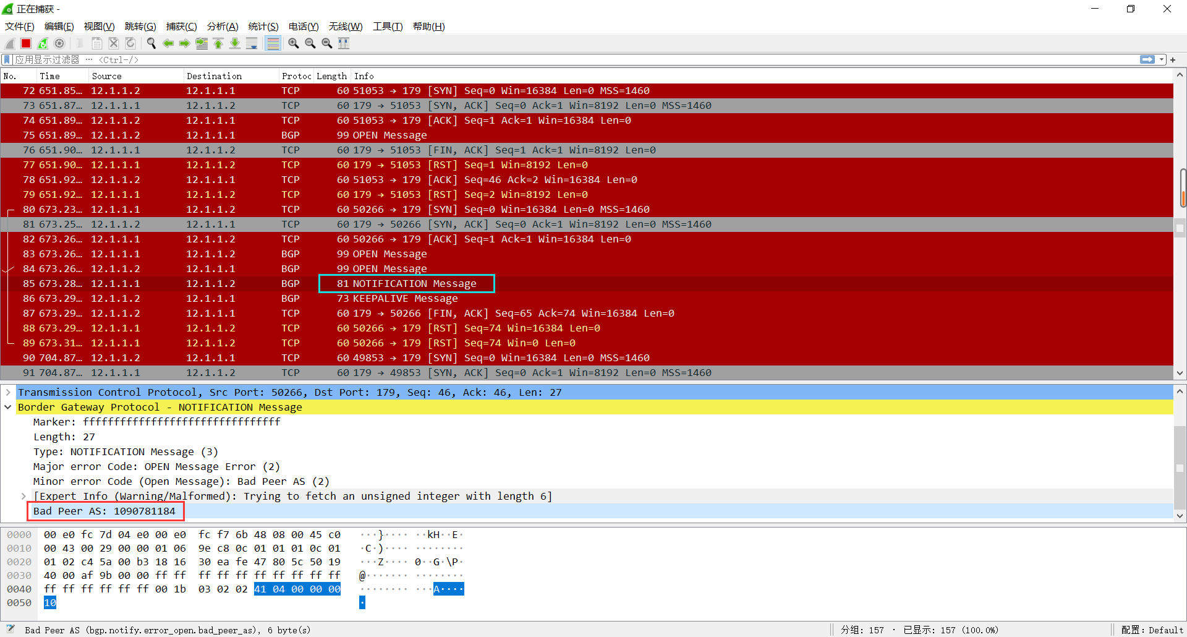Open display filter history dropdown
This screenshot has height=637, width=1187.
pyautogui.click(x=1162, y=59)
